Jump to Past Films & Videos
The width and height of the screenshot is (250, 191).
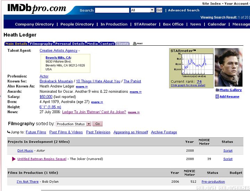tap(66, 132)
